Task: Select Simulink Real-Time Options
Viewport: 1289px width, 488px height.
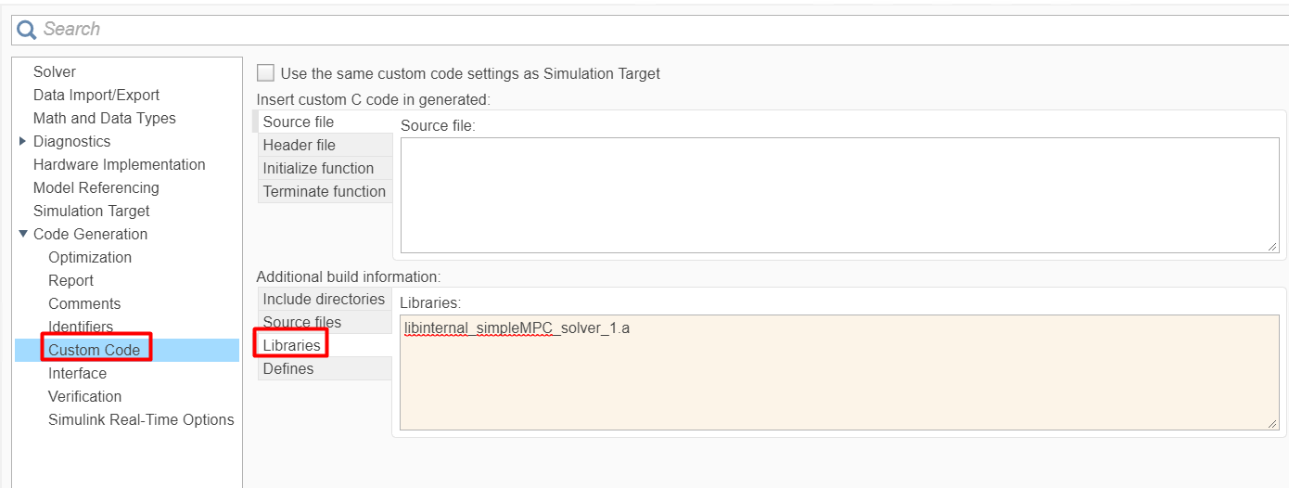Action: (141, 419)
